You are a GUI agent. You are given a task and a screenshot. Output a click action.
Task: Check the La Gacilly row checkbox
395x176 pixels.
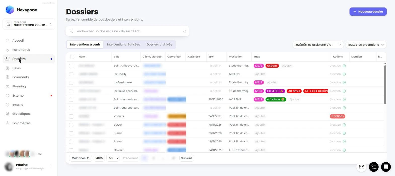[x=71, y=74]
